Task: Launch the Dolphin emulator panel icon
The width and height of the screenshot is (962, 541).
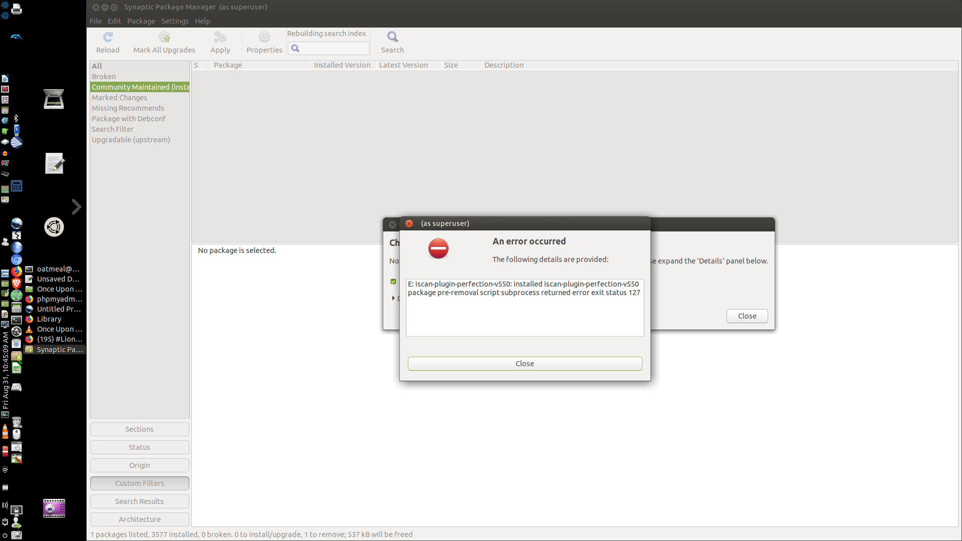Action: tap(17, 37)
